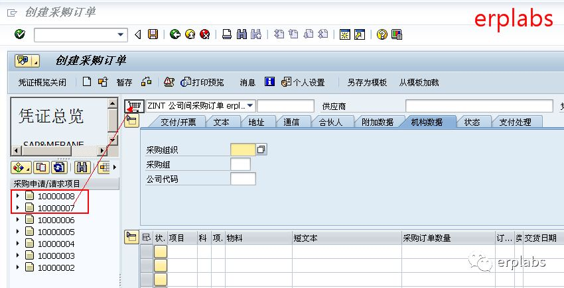
Task: Click 另存为模板 save as template
Action: tap(367, 83)
